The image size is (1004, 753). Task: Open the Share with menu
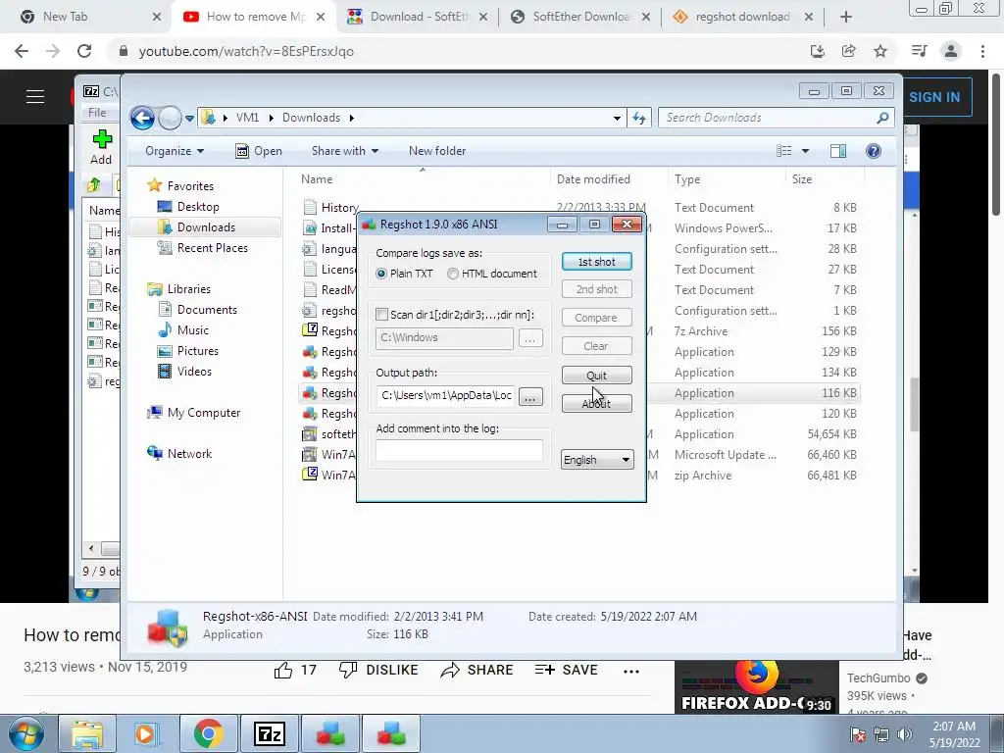point(344,151)
